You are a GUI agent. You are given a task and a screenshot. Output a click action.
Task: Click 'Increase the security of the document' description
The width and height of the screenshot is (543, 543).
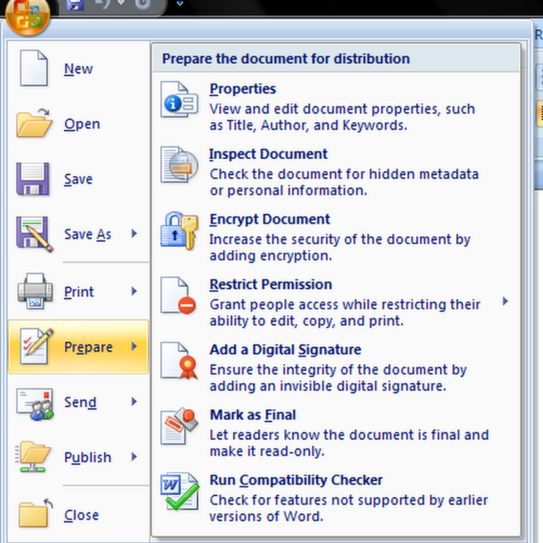coord(340,248)
